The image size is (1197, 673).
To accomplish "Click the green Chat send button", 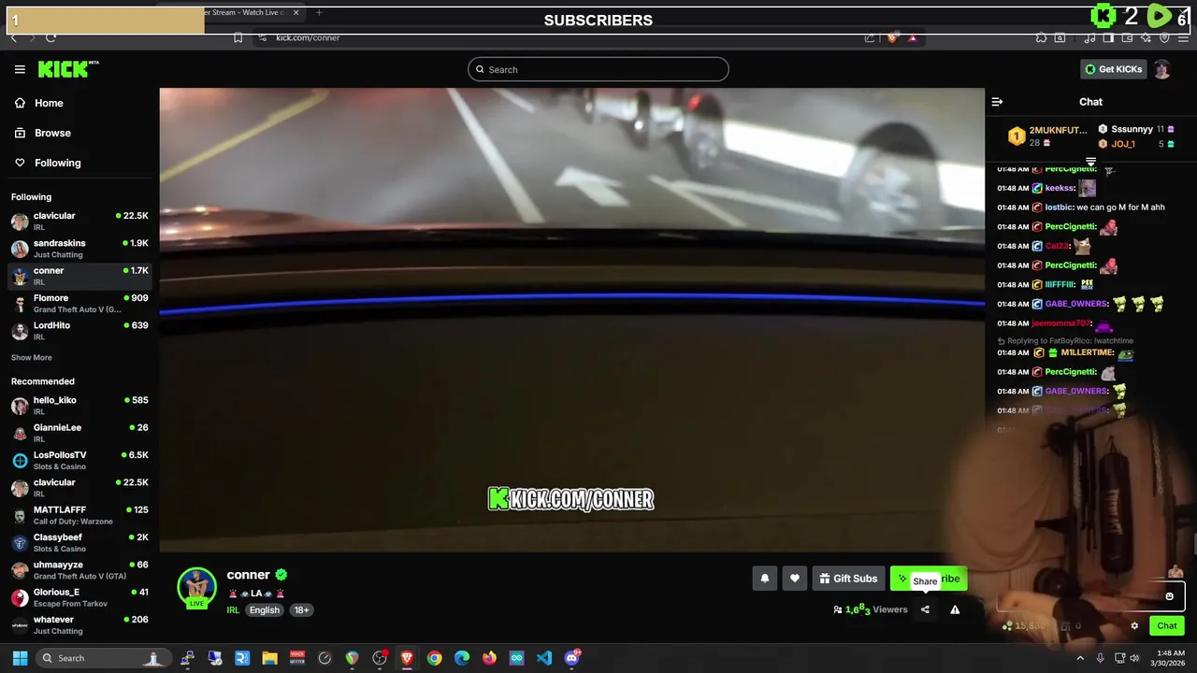I will tap(1166, 626).
